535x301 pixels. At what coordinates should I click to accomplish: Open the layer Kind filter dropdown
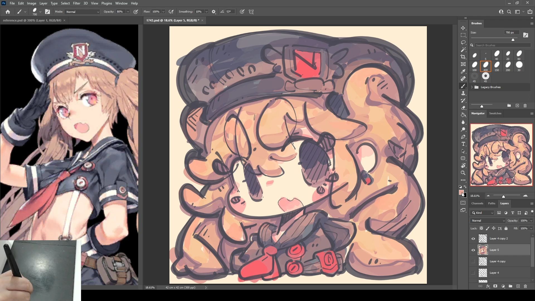(482, 213)
